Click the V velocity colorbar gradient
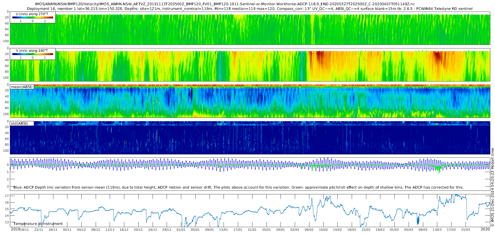 pyautogui.click(x=33, y=54)
